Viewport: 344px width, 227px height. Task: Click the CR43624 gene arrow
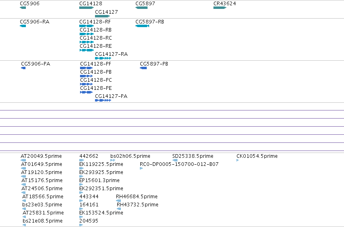[x=220, y=8]
